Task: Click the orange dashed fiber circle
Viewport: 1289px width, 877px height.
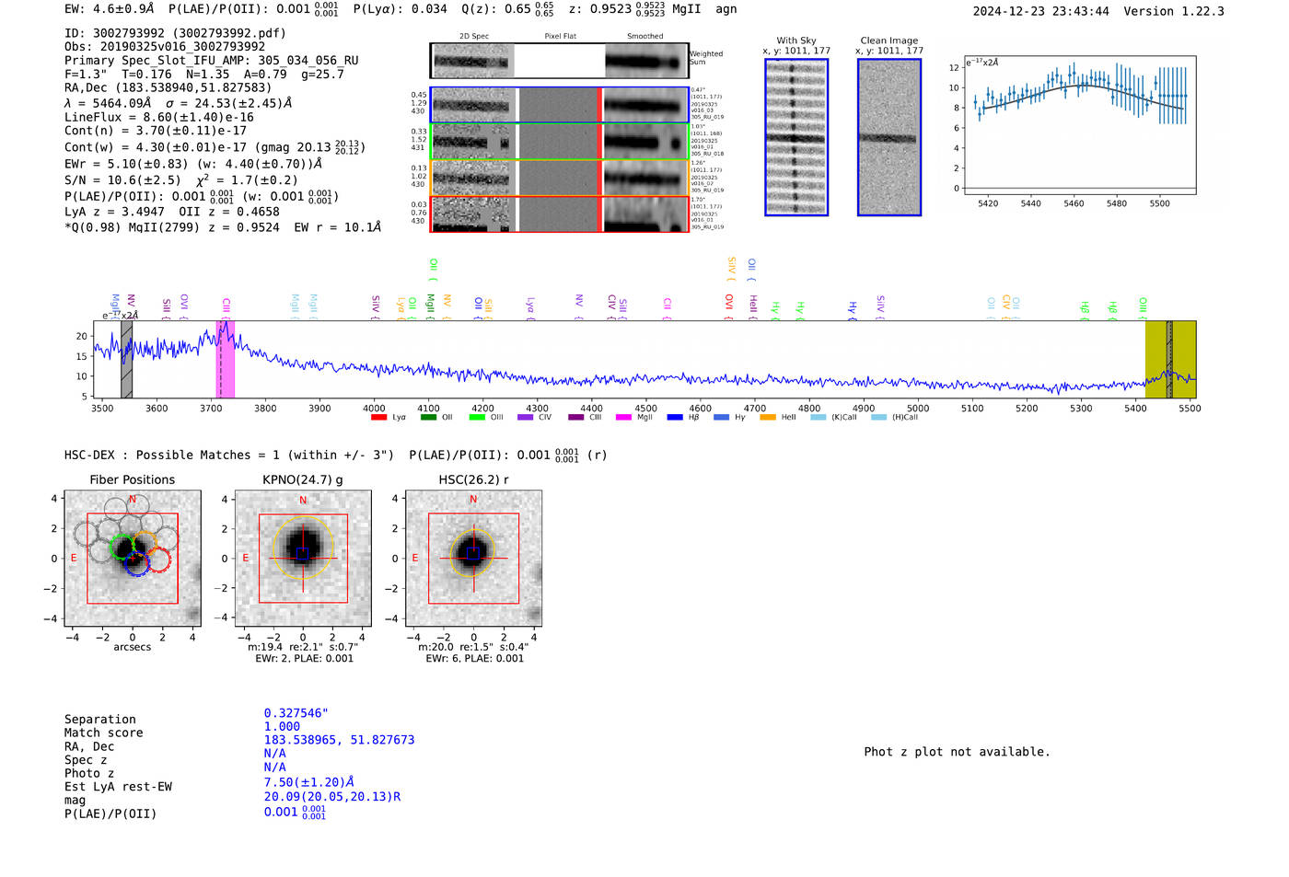Action: point(144,545)
